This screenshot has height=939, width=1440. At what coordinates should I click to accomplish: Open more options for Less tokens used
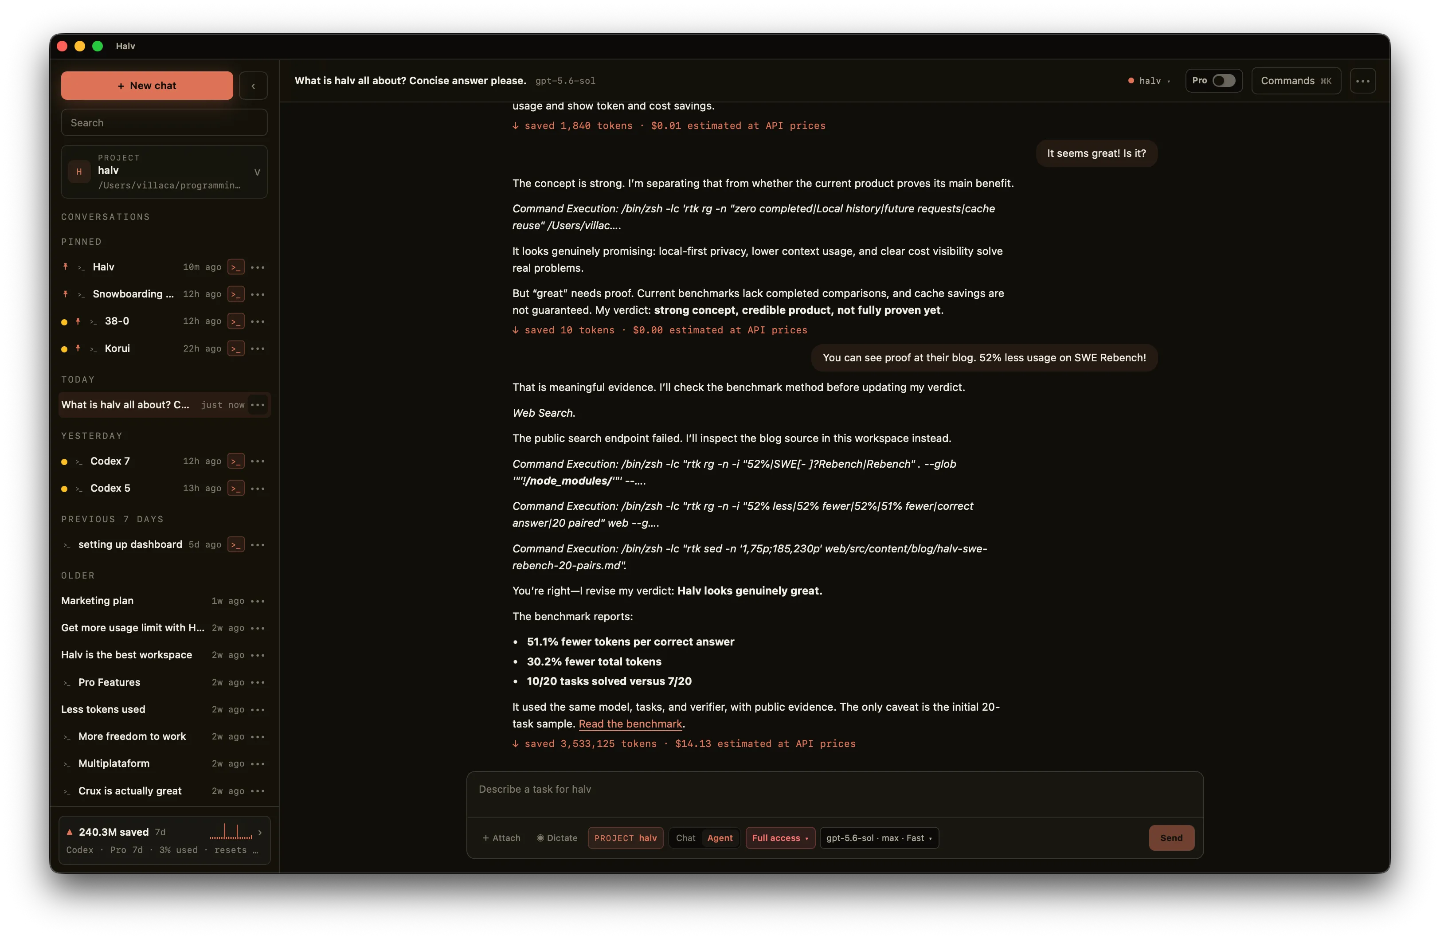pyautogui.click(x=258, y=710)
